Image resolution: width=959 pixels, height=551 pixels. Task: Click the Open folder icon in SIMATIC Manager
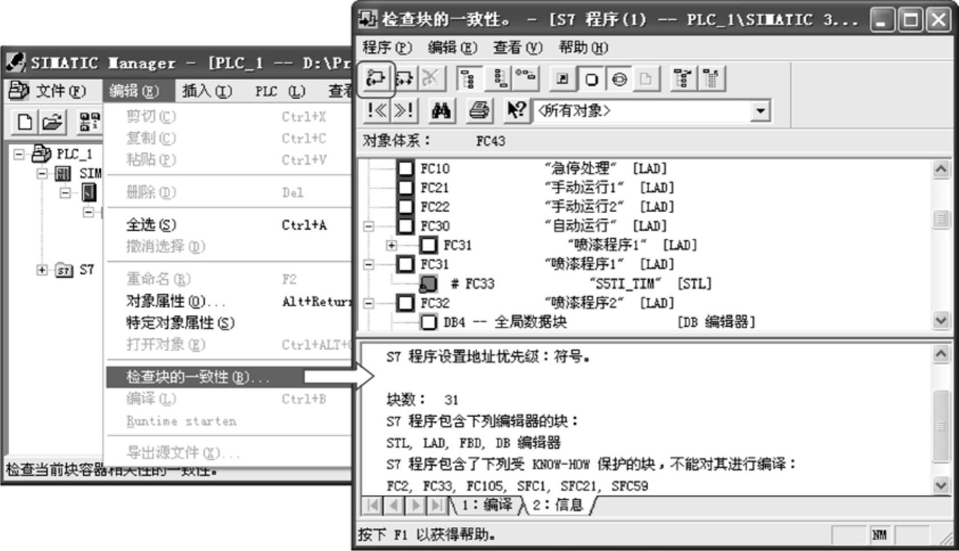(52, 121)
